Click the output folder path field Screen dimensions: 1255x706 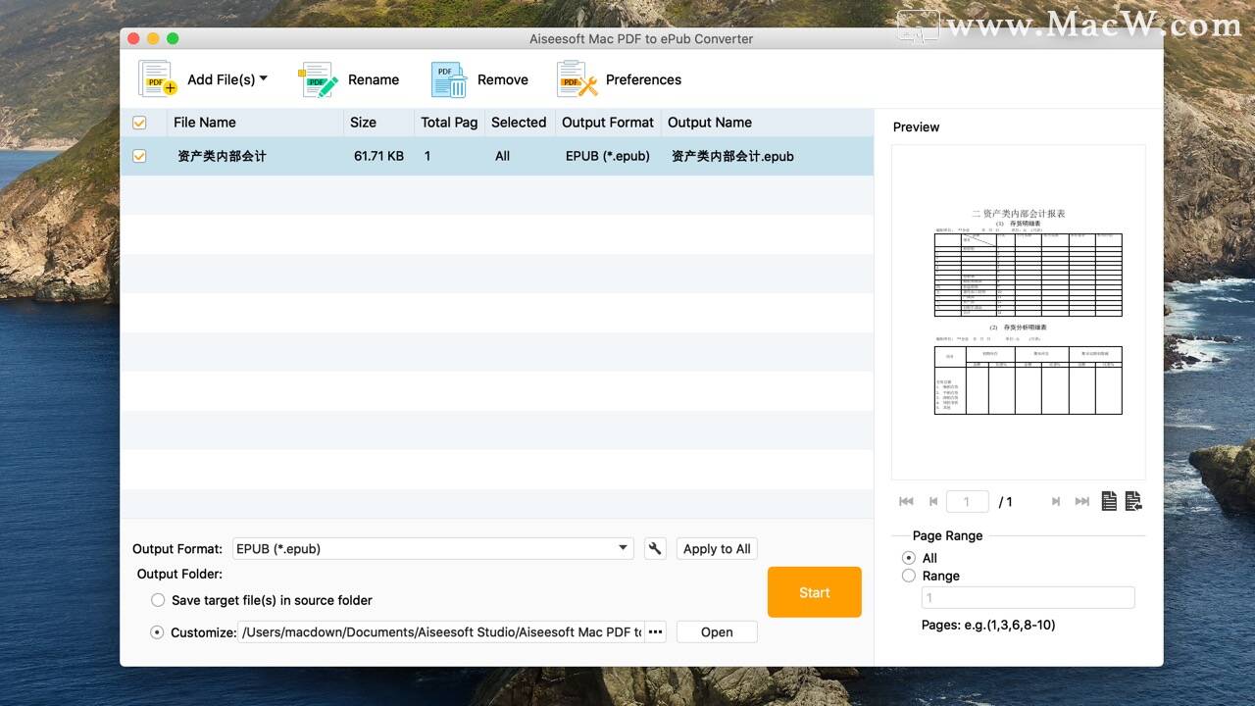point(441,632)
